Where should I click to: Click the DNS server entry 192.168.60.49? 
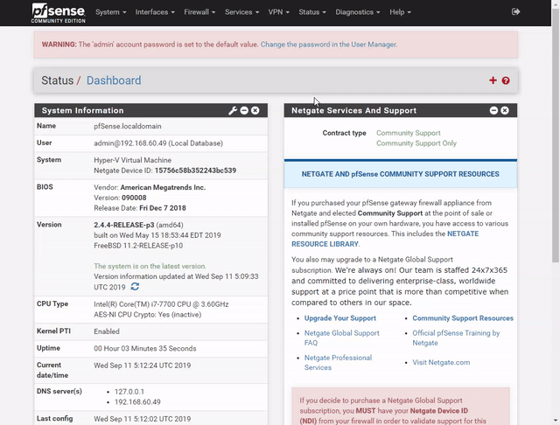(x=137, y=402)
